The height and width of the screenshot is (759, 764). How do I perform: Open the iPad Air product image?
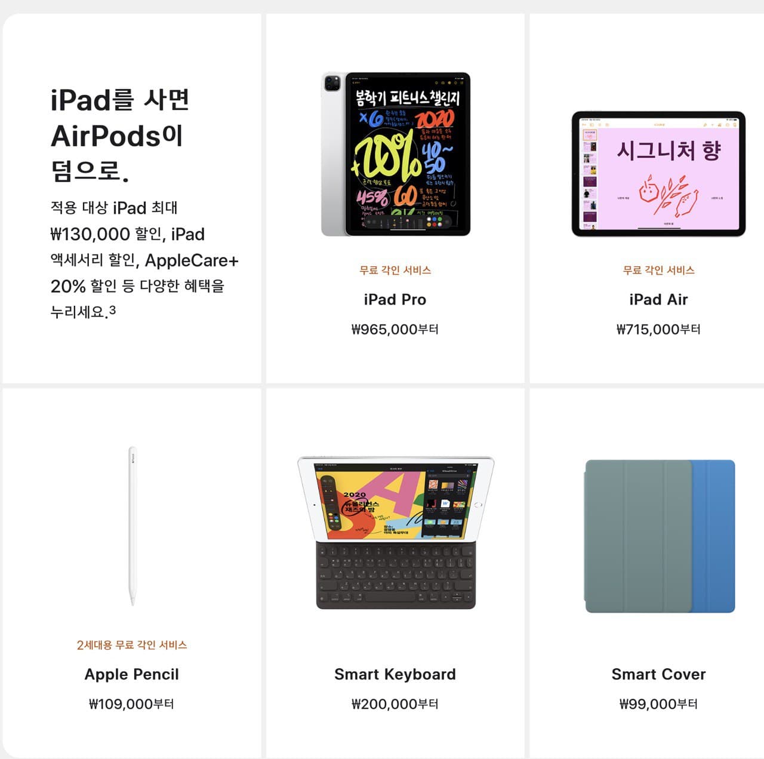[x=658, y=173]
